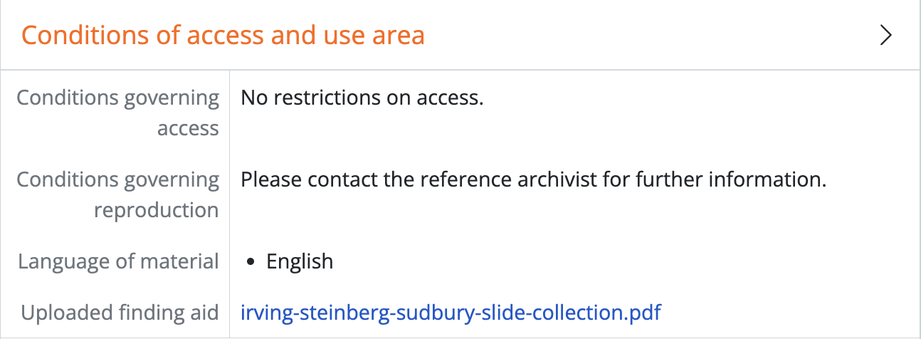Click the 'Language of material' field label
Screen dimensions: 921x339
coord(118,261)
